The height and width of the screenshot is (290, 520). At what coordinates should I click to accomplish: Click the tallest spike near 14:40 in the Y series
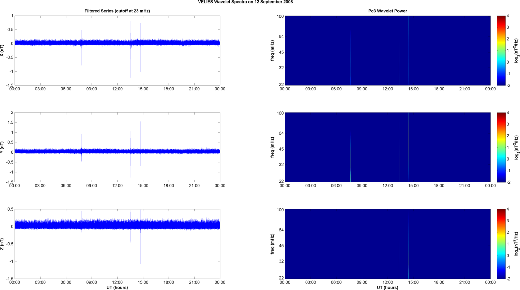click(x=140, y=143)
